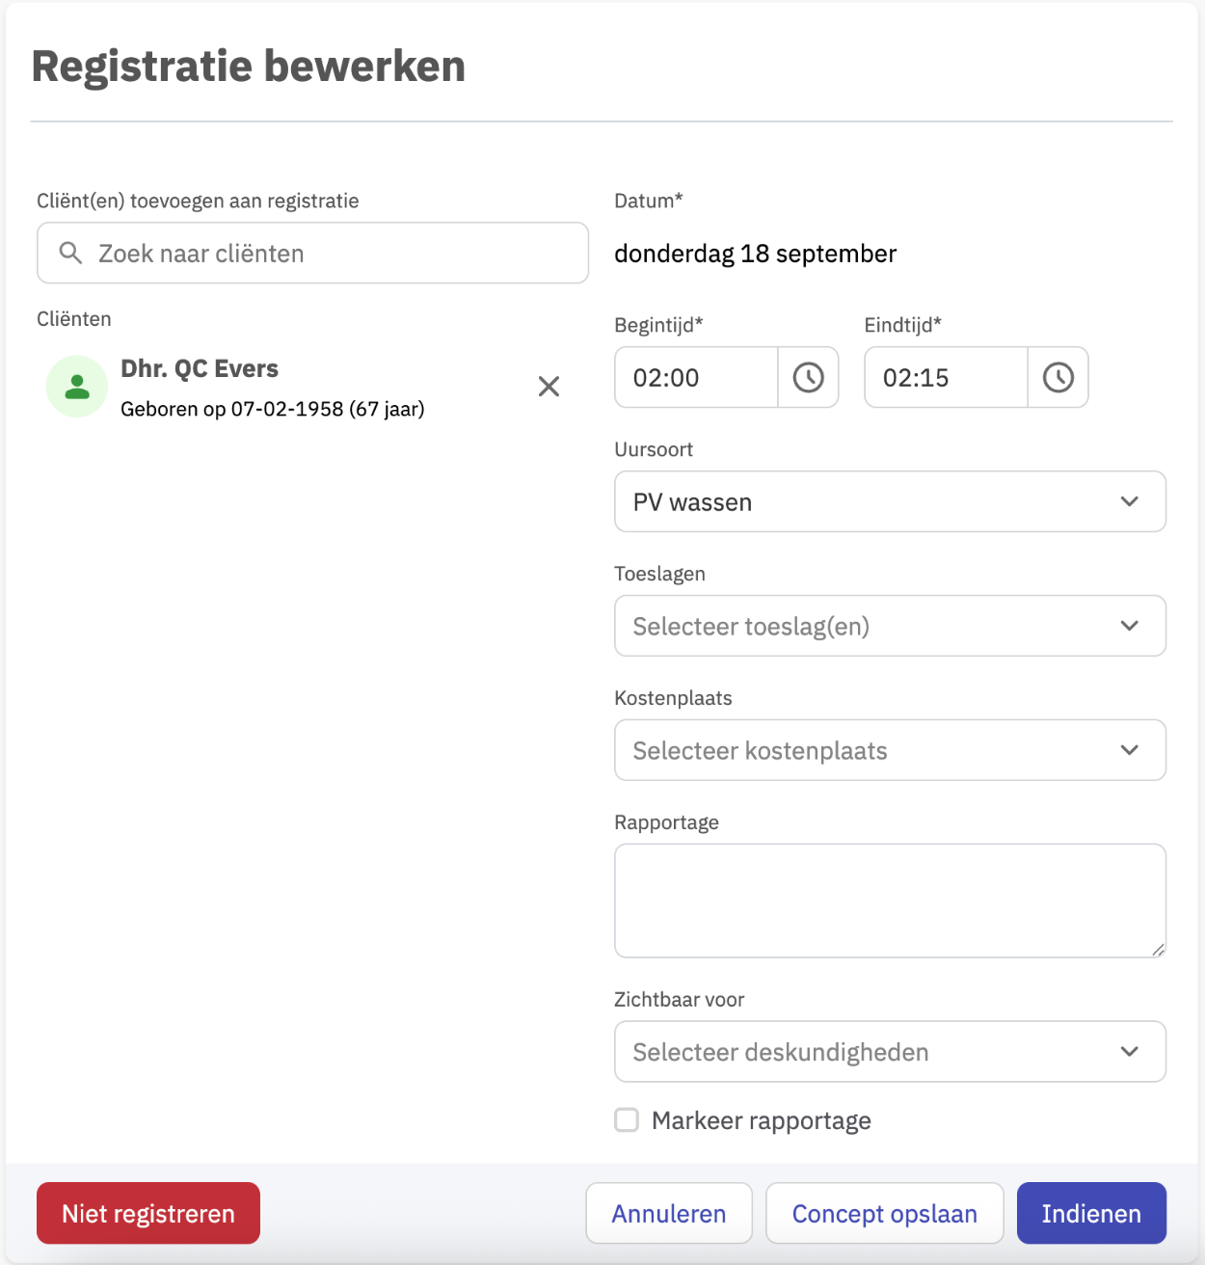Focus the Zoek naar cliënten field
This screenshot has width=1205, height=1265.
point(312,253)
